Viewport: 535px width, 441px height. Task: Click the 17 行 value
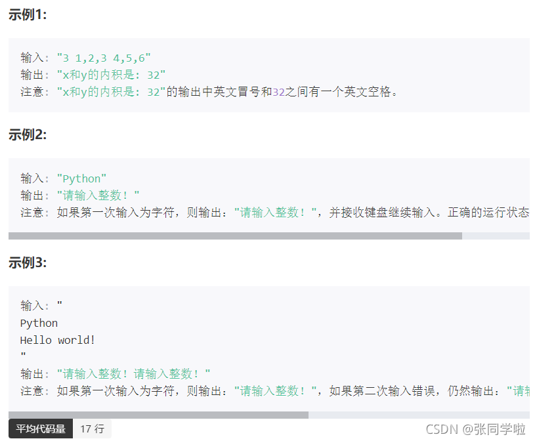92,429
